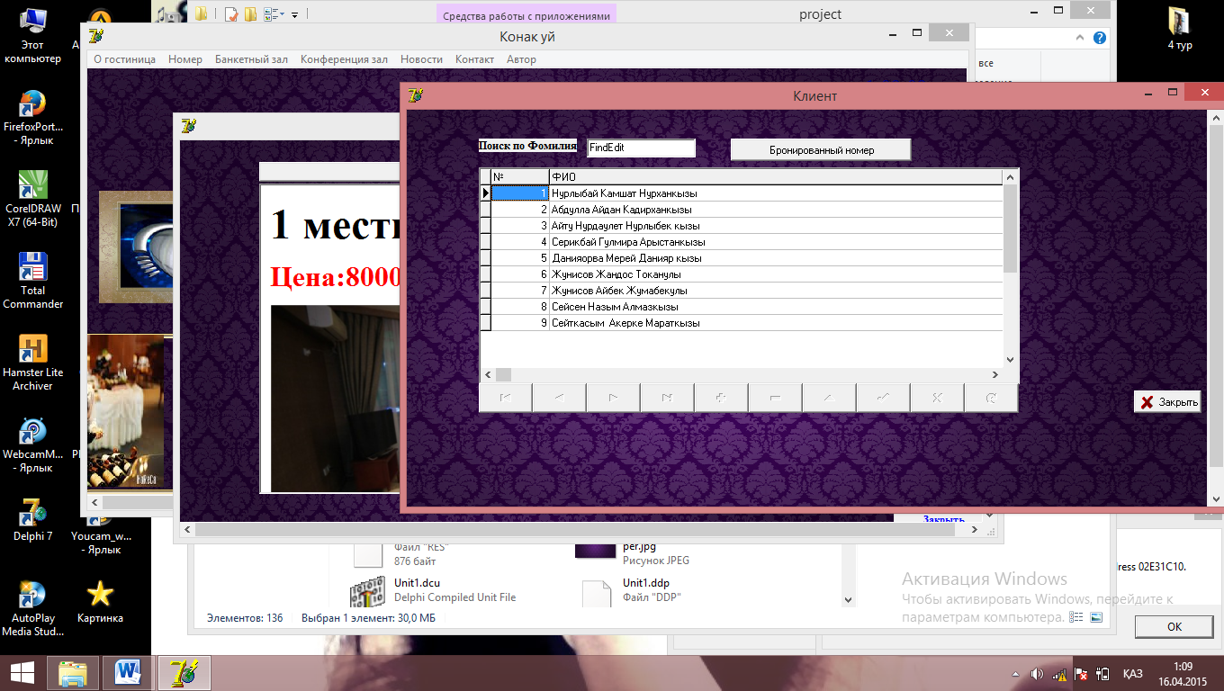Click the Закрыть button in Клиент window
This screenshot has width=1224, height=691.
[1167, 402]
